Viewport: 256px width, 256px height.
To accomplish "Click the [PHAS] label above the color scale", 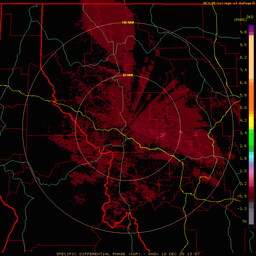I will pos(240,20).
